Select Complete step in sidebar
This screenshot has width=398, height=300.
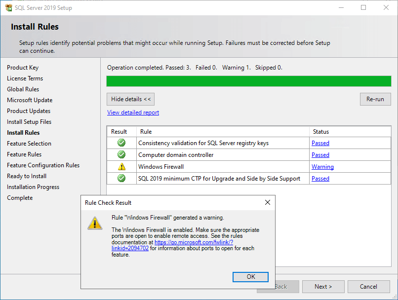click(x=20, y=198)
